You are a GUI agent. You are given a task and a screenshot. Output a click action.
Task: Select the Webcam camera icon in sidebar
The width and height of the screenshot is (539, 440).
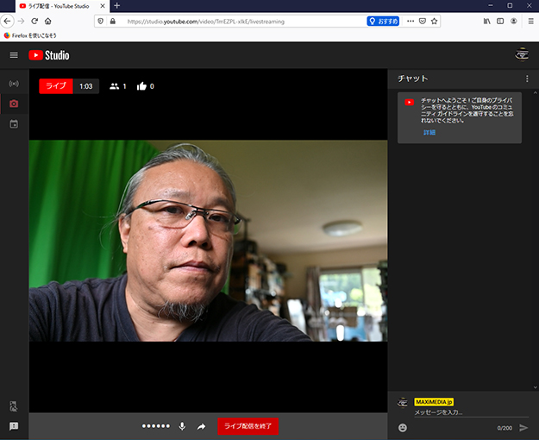[x=14, y=104]
